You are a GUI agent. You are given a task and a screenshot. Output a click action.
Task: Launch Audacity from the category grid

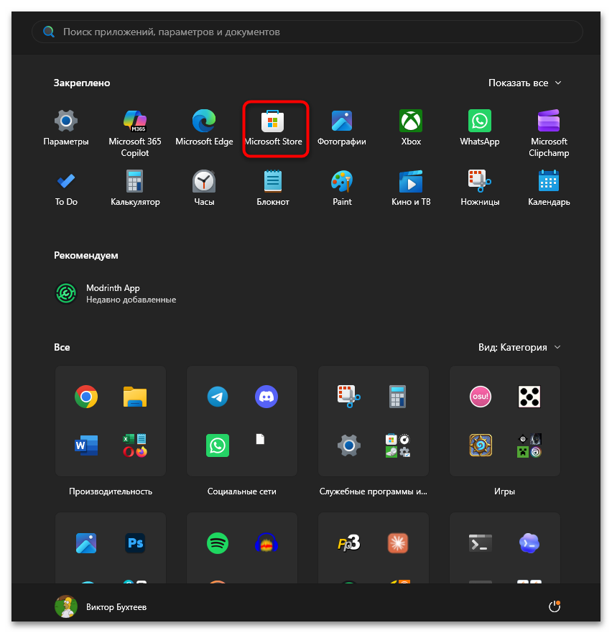[x=266, y=543]
